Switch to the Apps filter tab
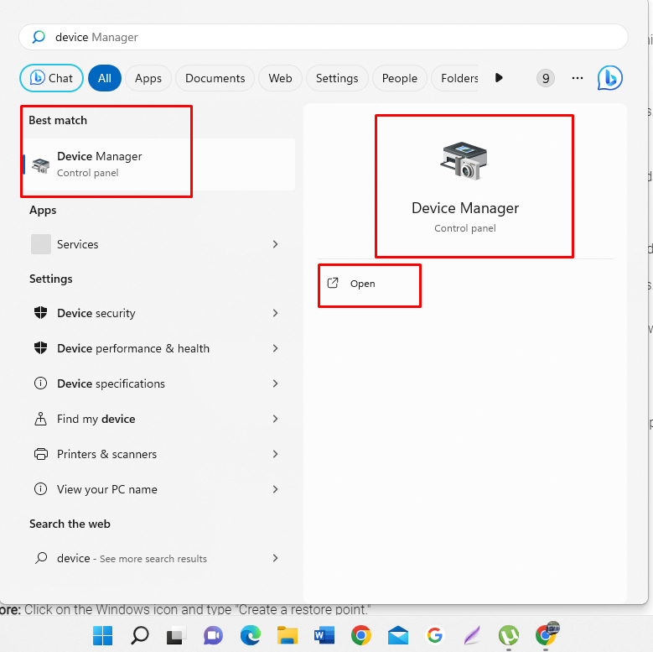The height and width of the screenshot is (652, 653). [x=148, y=78]
